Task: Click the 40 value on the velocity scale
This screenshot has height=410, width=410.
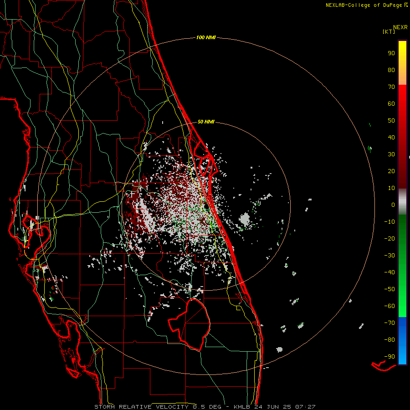Action: [391, 137]
